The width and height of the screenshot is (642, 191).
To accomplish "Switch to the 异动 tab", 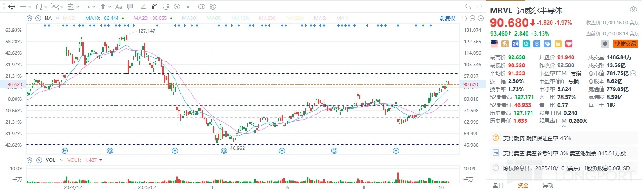I will pos(548,186).
